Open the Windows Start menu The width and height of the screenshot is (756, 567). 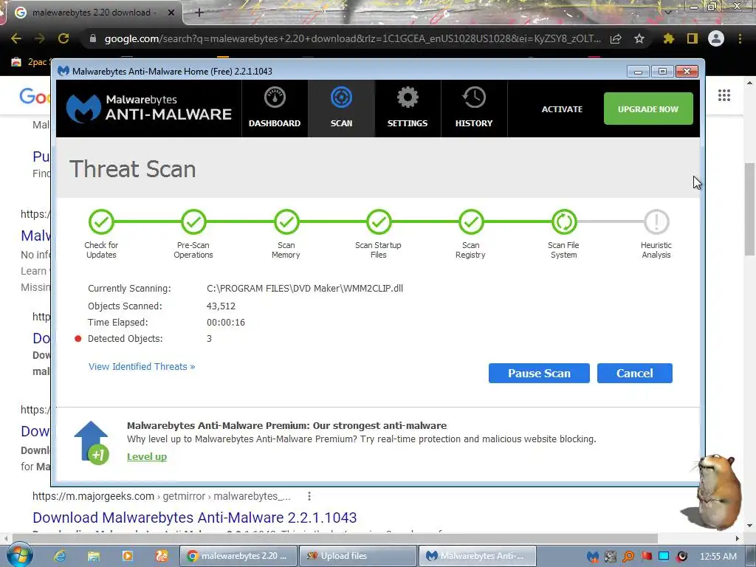coord(19,555)
